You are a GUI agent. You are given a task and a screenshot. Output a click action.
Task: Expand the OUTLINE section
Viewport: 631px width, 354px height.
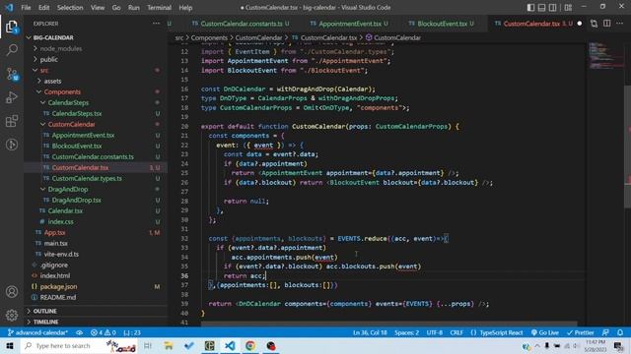tap(44, 311)
